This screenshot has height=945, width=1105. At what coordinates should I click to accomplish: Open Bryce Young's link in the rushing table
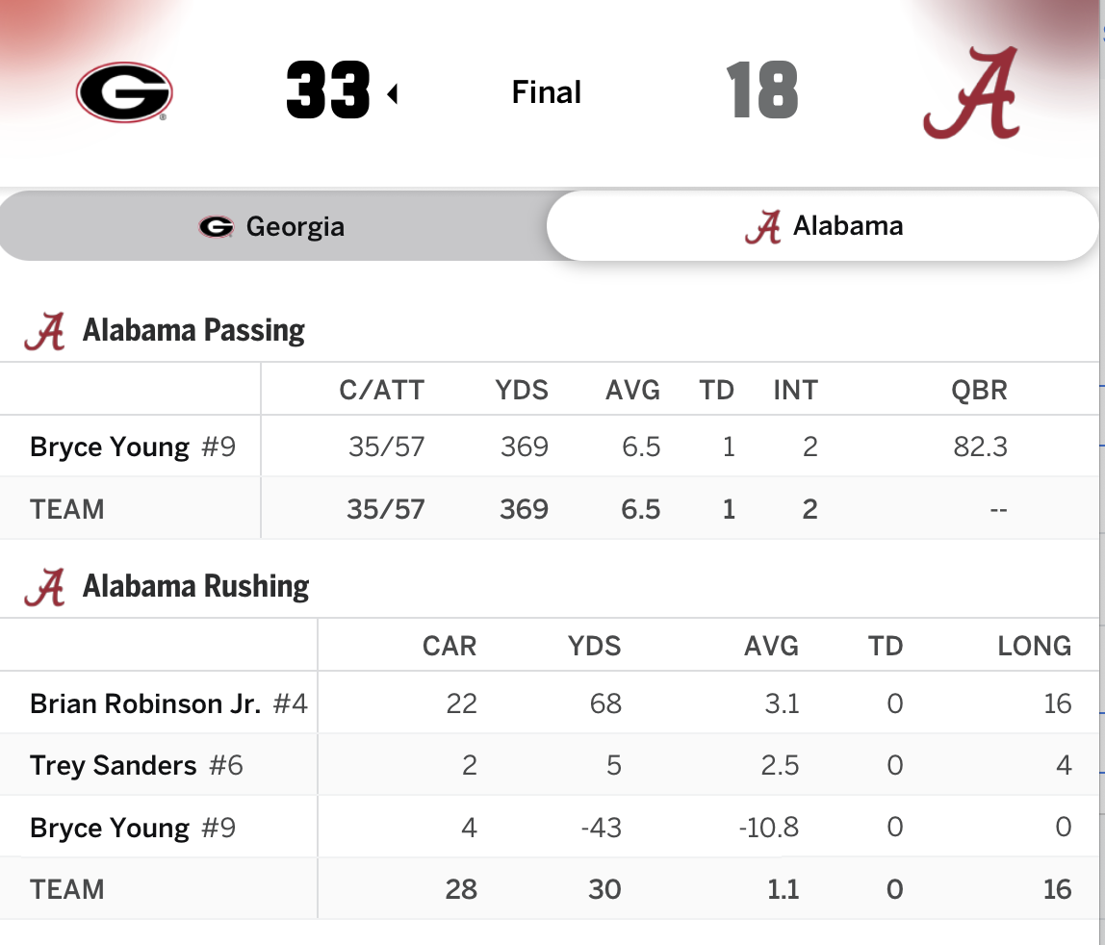click(110, 828)
